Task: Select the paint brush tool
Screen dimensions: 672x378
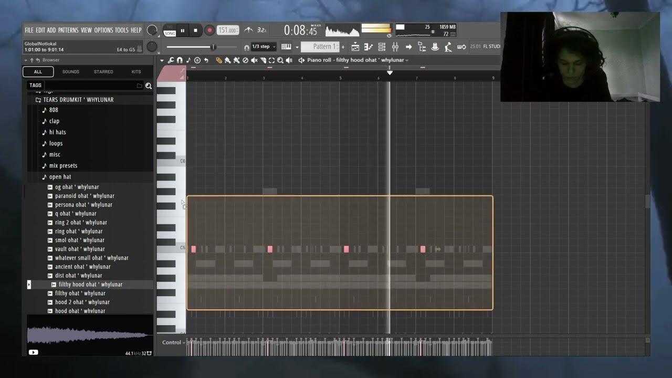Action: 228,60
